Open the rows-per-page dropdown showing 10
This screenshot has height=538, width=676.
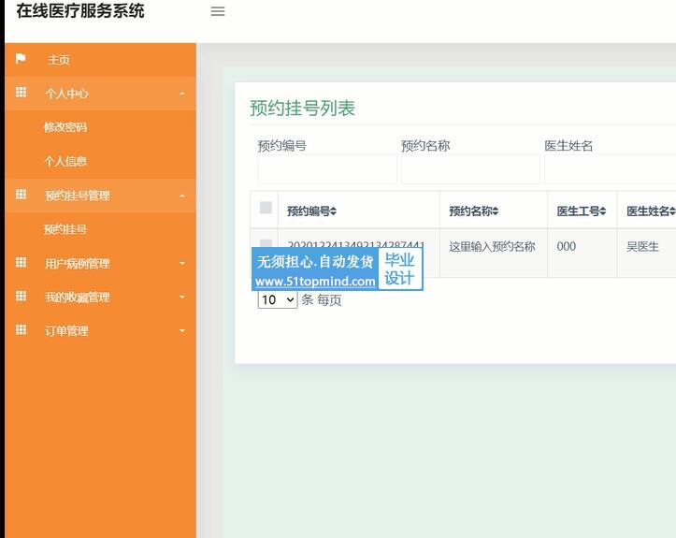coord(277,300)
